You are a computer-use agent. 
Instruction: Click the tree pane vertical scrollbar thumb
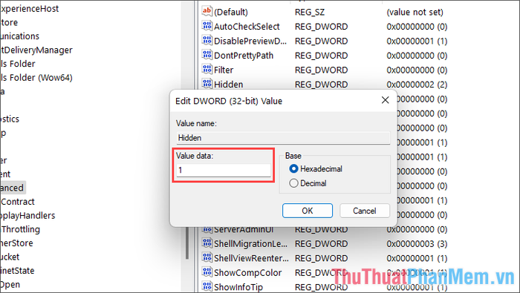pyautogui.click(x=187, y=243)
